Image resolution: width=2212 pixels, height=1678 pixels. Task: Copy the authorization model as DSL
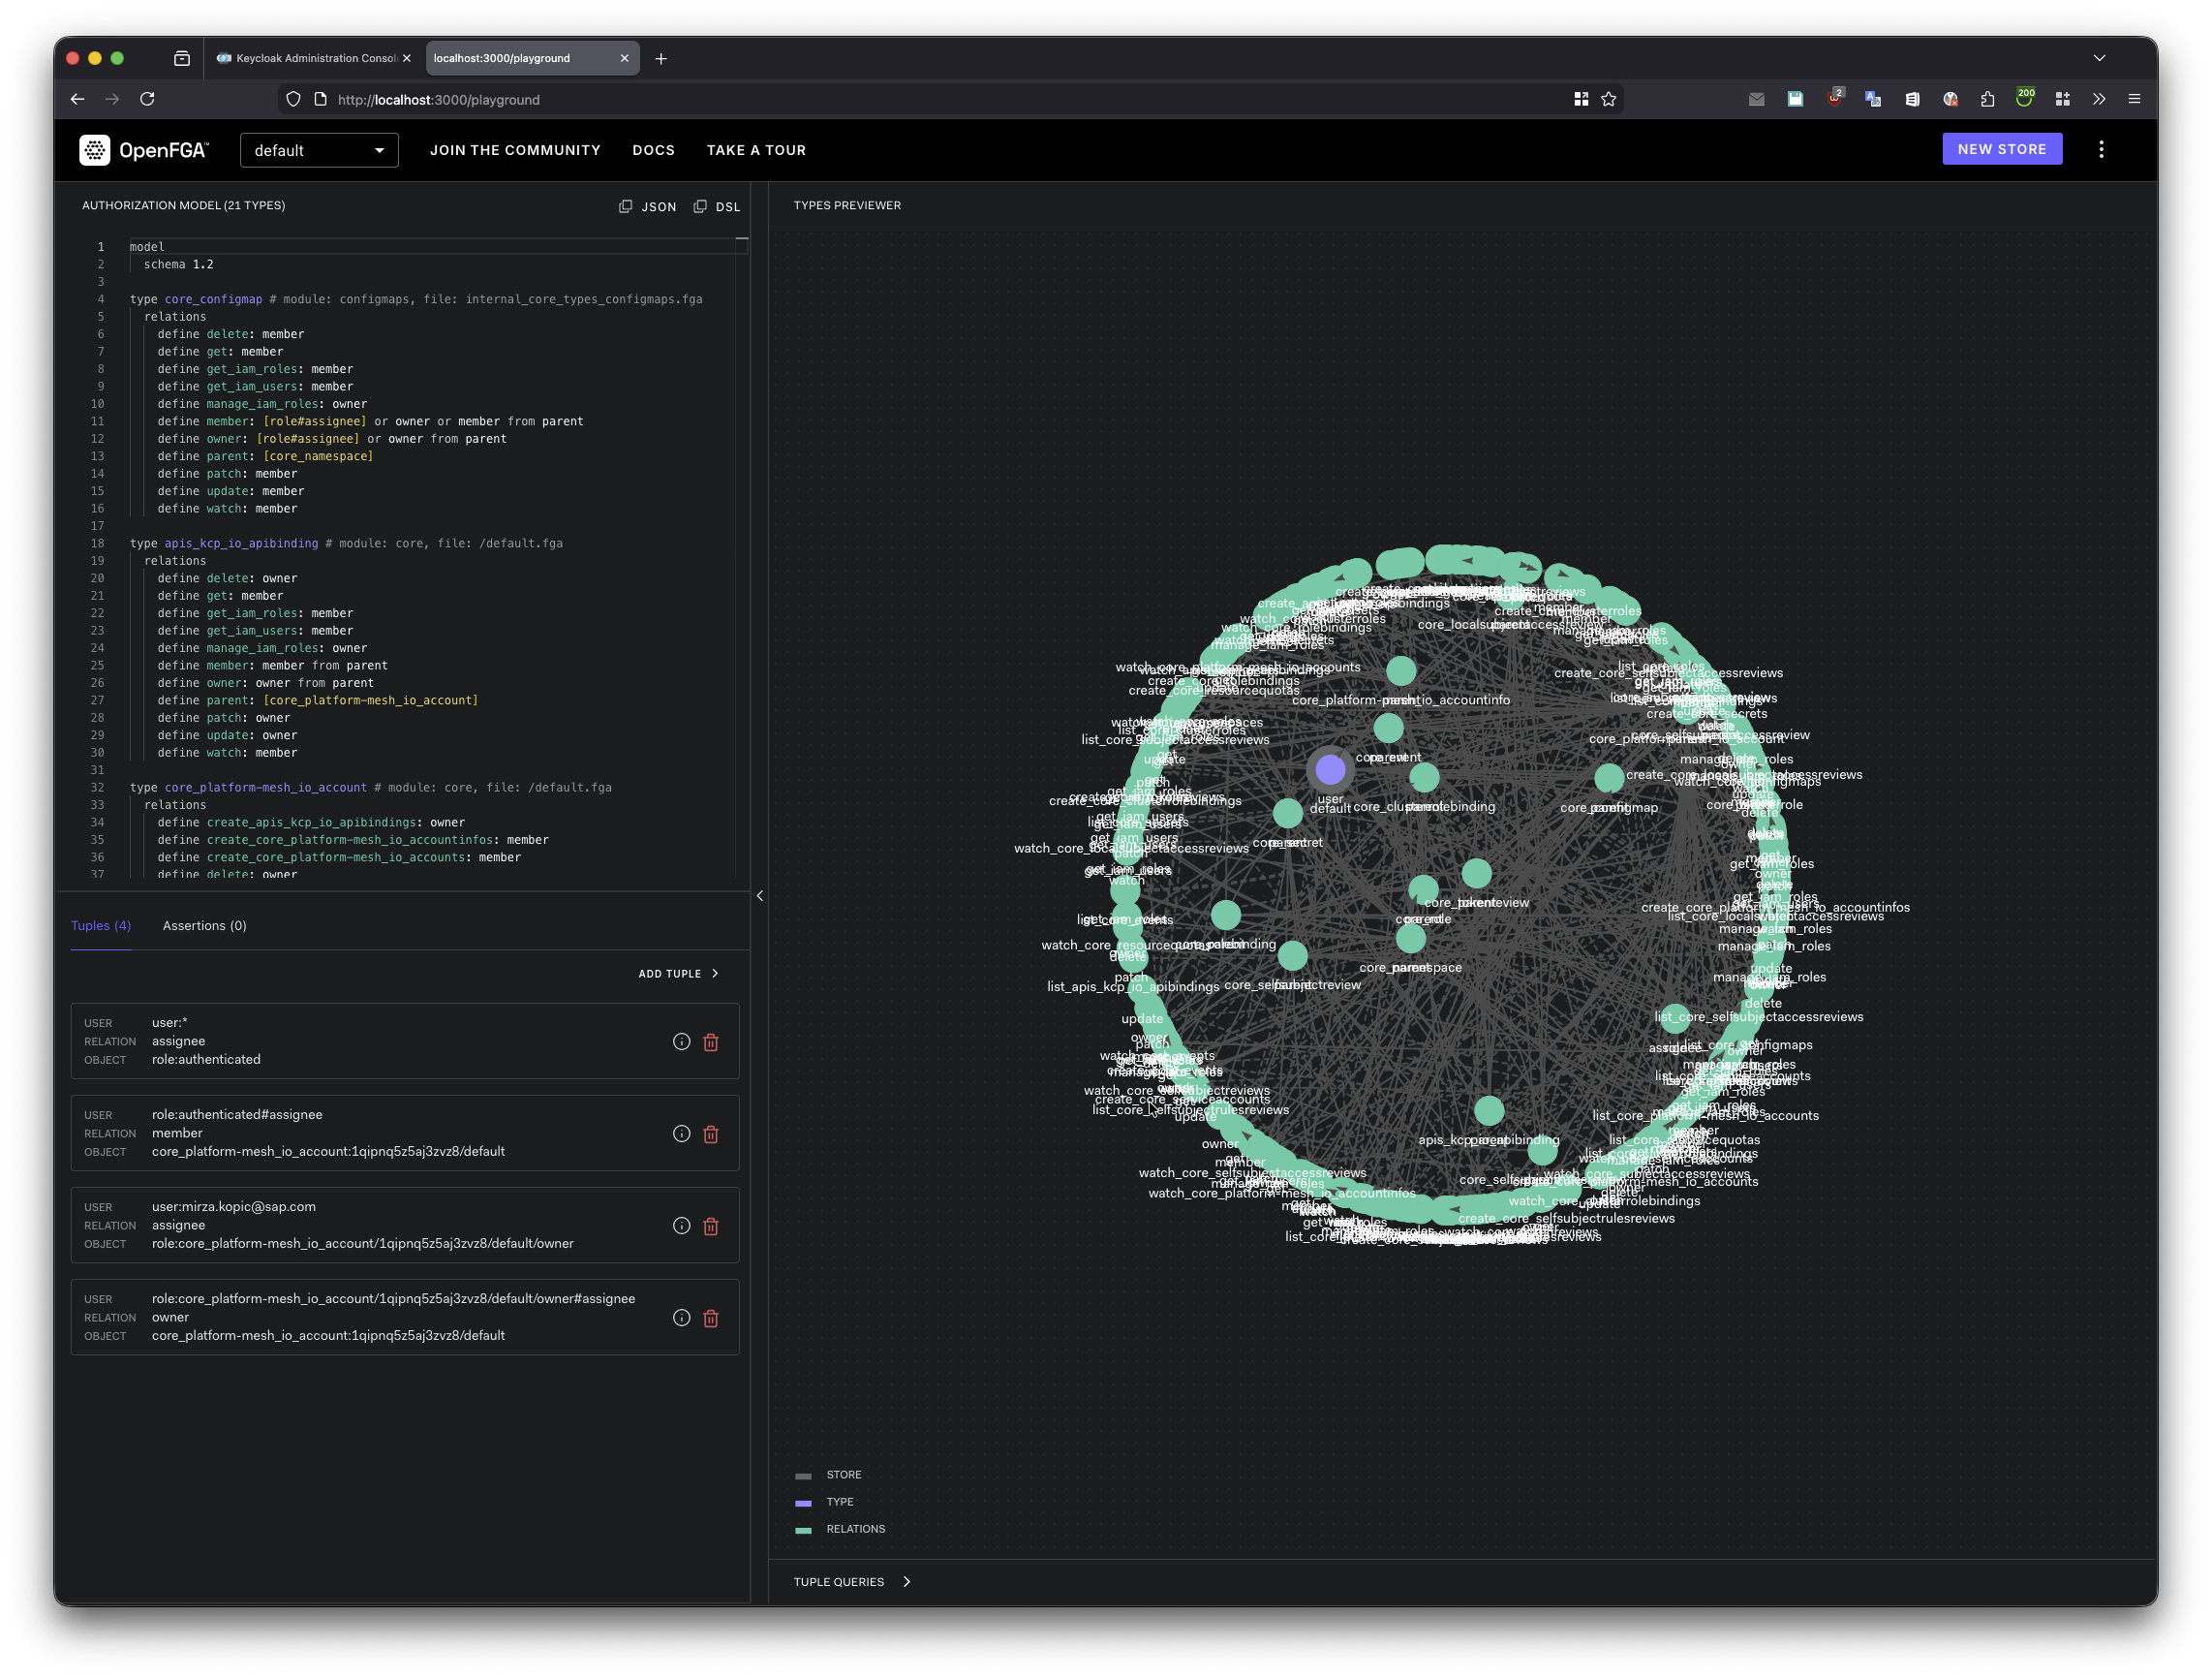coord(717,206)
